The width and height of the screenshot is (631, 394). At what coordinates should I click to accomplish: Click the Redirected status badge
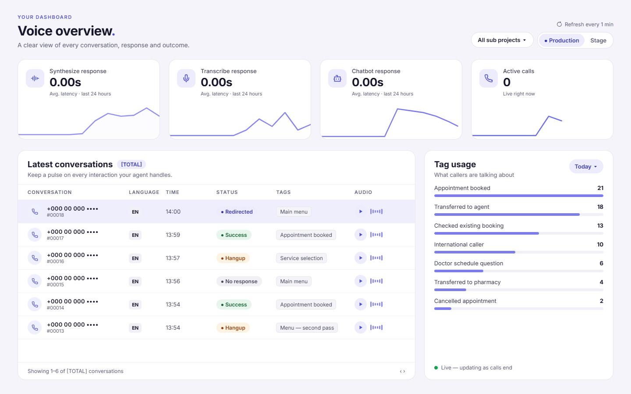click(x=237, y=212)
